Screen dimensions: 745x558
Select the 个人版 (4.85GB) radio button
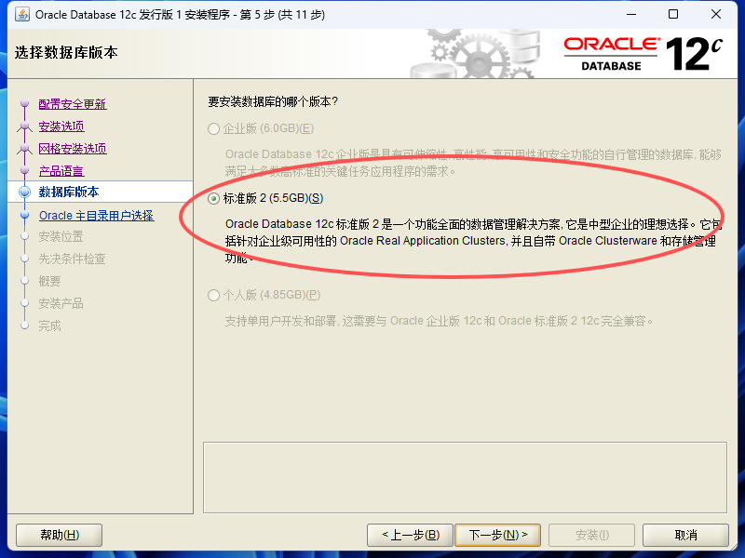click(214, 295)
